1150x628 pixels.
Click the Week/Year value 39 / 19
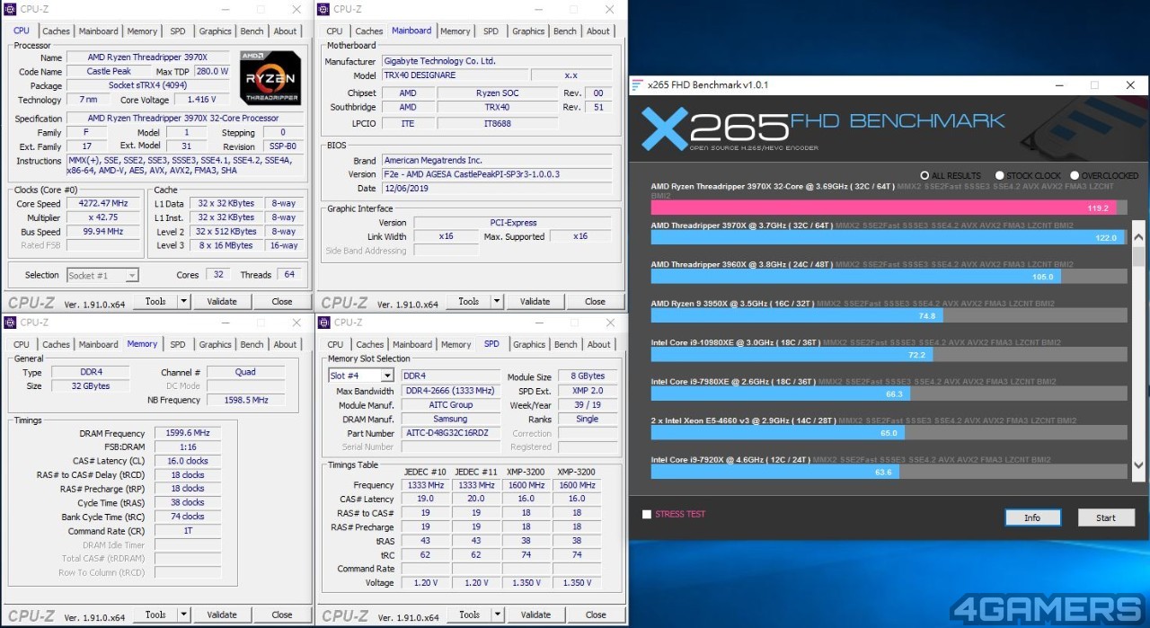[x=587, y=405]
